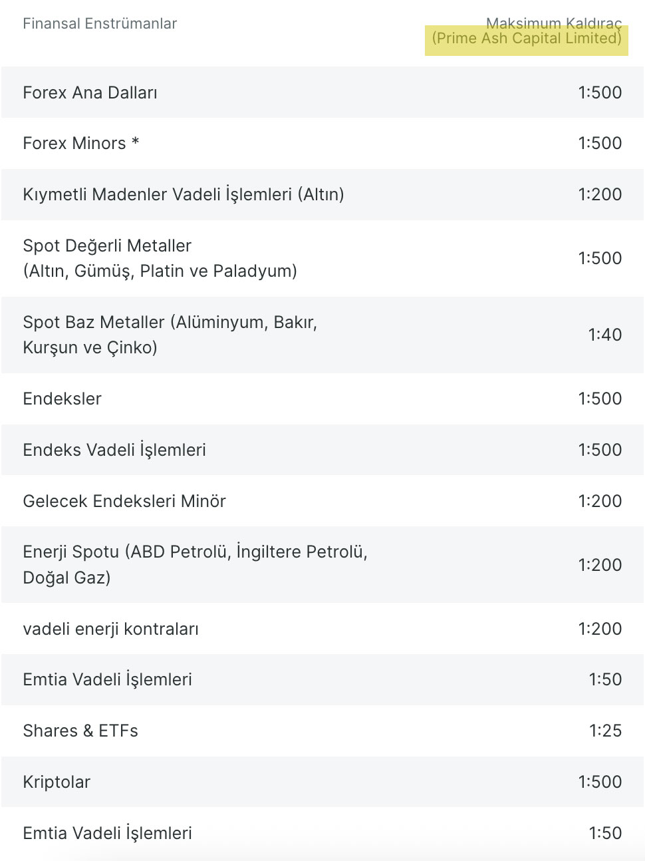
Task: Click the last Emtia Vadeli İşlemleri row
Action: click(322, 833)
